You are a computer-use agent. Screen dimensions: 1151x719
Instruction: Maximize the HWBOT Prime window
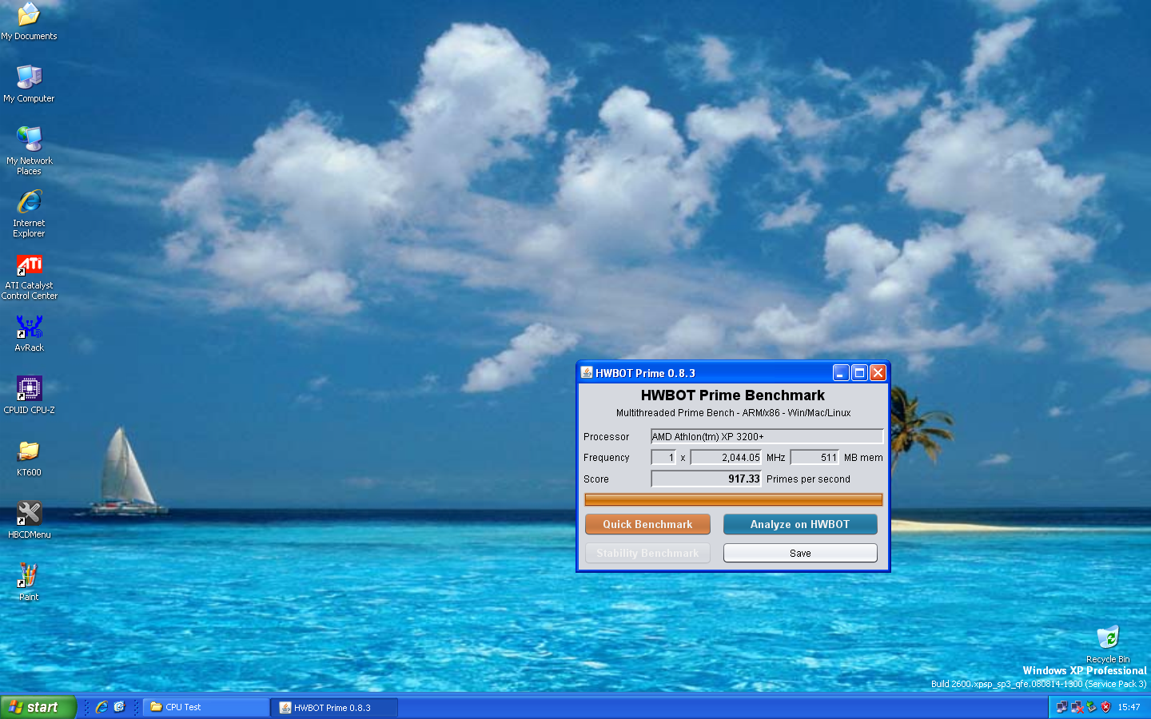[859, 373]
